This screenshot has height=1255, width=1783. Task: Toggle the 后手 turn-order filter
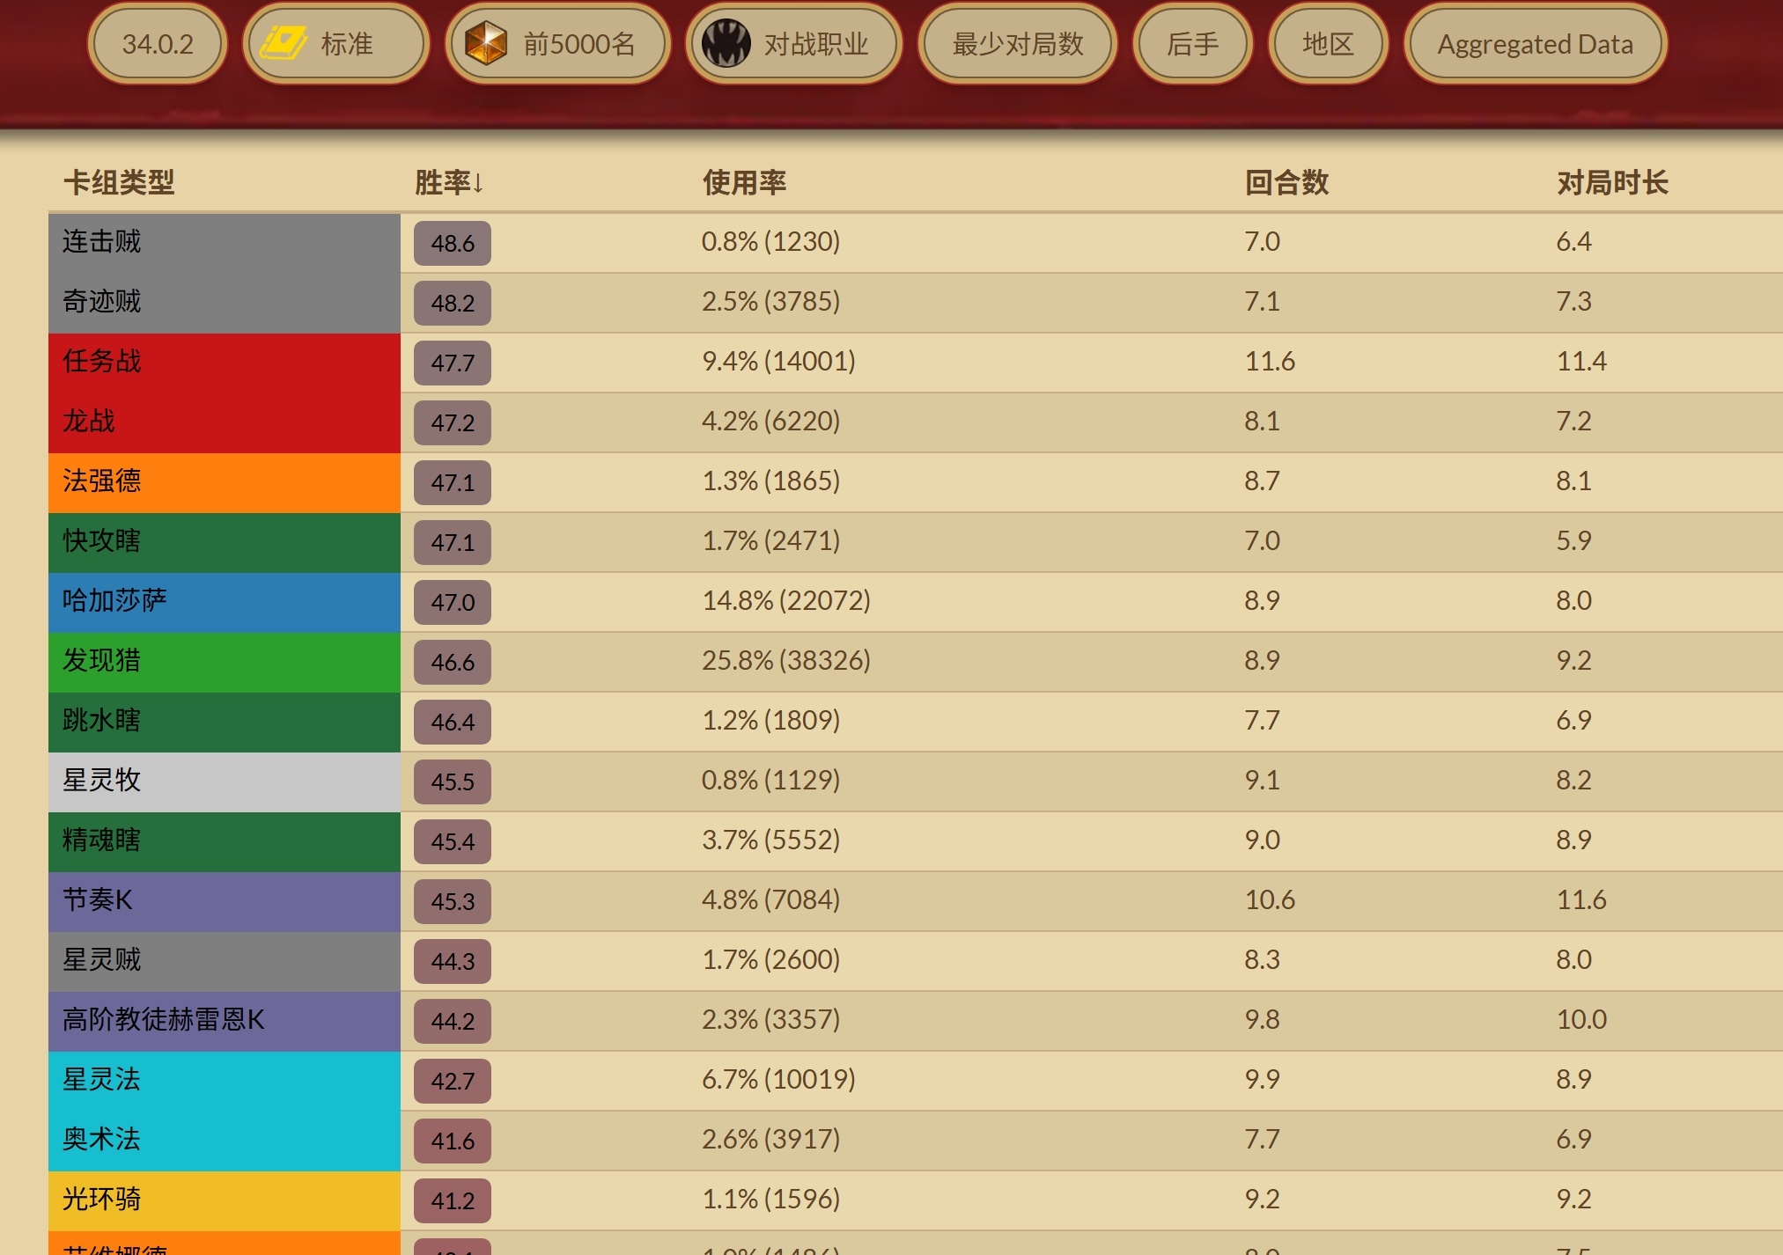(x=1192, y=44)
